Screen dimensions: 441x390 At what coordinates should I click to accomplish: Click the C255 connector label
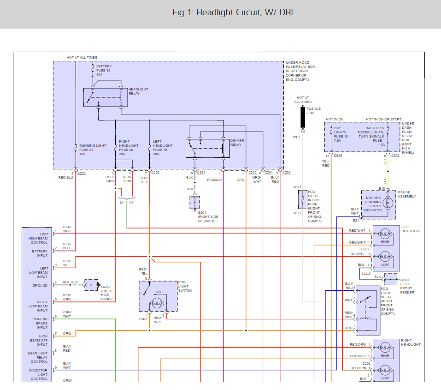pyautogui.click(x=81, y=173)
